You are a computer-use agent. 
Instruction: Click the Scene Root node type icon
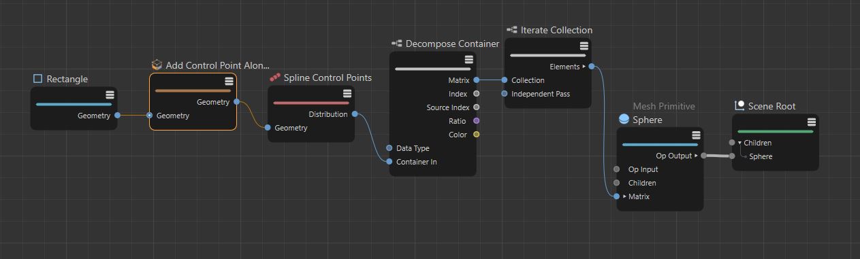tap(739, 106)
